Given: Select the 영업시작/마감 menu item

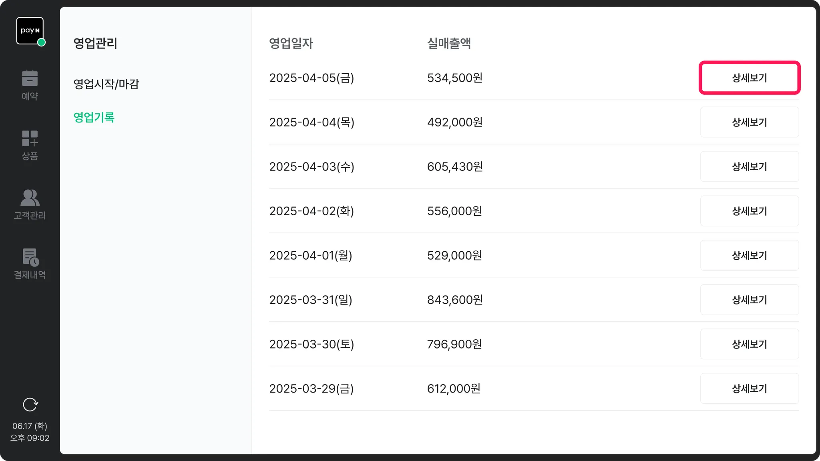Looking at the screenshot, I should pos(106,84).
